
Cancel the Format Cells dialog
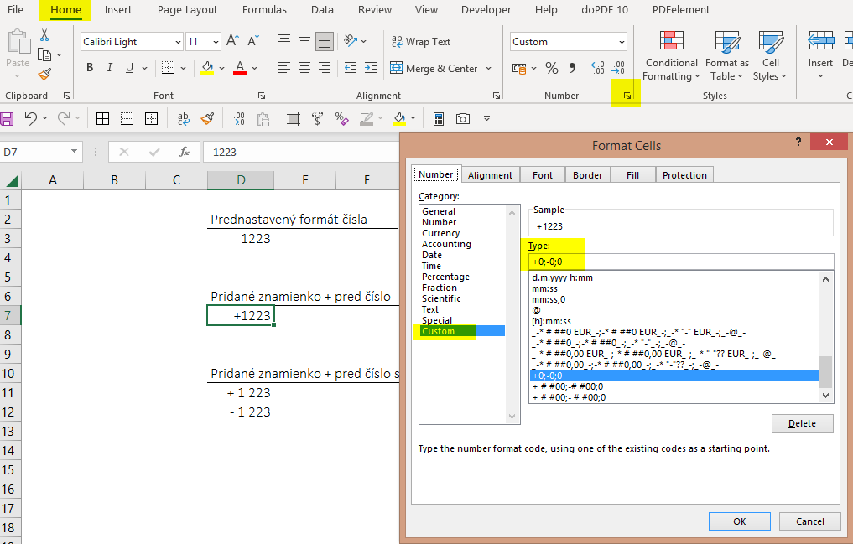[810, 521]
